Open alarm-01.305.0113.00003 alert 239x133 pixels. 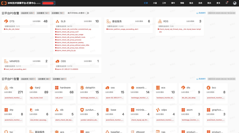[67, 69]
